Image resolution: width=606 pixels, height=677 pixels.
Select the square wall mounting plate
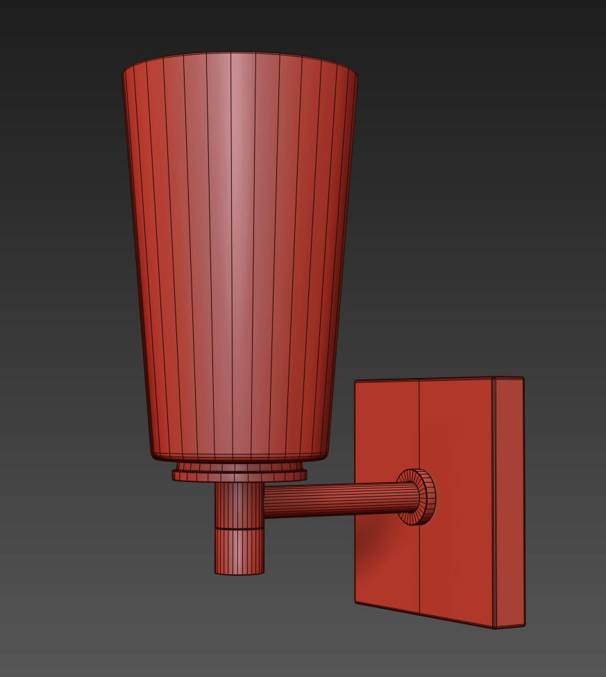coord(439,503)
